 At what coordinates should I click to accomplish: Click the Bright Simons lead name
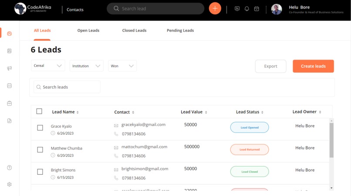tap(63, 170)
